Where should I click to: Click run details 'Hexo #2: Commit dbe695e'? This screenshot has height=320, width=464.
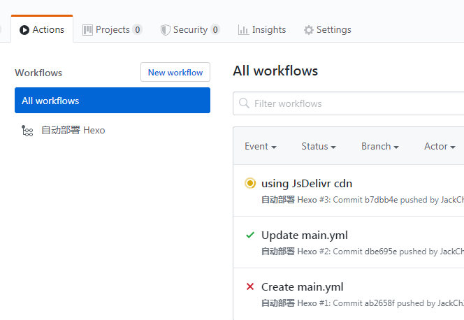click(x=347, y=252)
